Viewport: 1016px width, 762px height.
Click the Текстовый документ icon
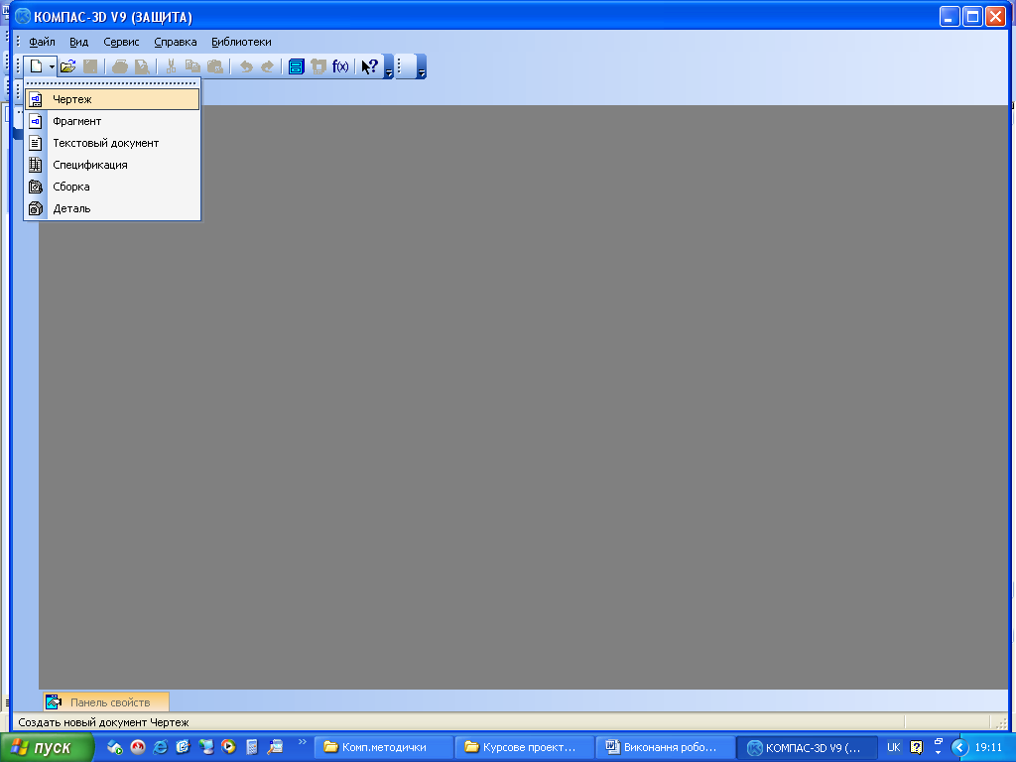click(37, 143)
